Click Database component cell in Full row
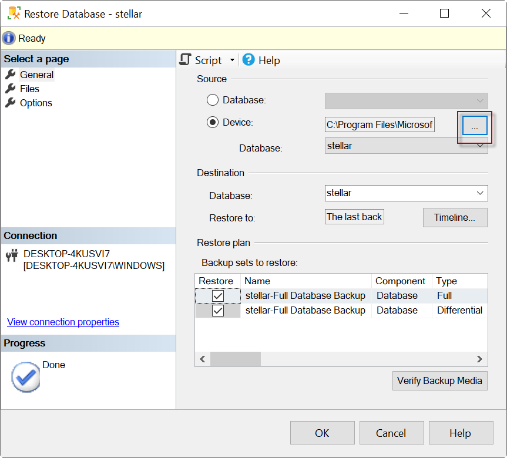The height and width of the screenshot is (458, 507). click(x=402, y=296)
